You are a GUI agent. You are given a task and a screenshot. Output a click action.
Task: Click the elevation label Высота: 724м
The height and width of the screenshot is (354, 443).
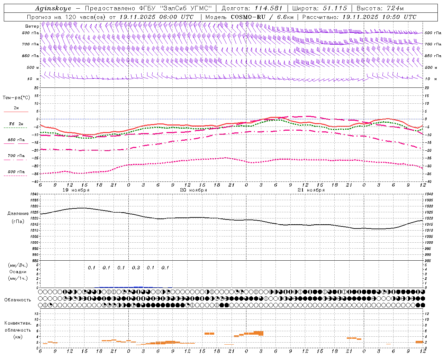(380, 8)
